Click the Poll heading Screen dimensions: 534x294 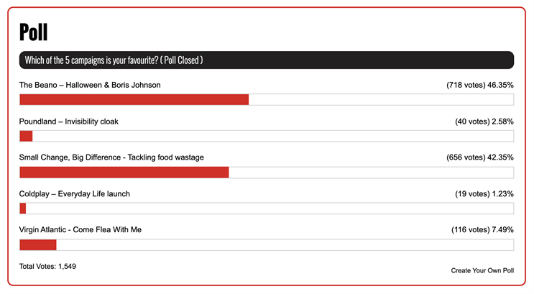33,32
